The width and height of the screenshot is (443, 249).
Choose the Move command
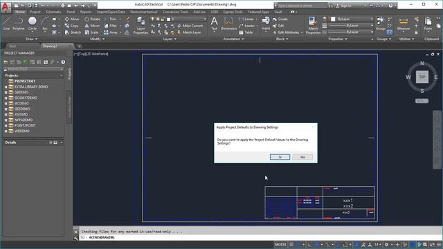pyautogui.click(x=72, y=19)
